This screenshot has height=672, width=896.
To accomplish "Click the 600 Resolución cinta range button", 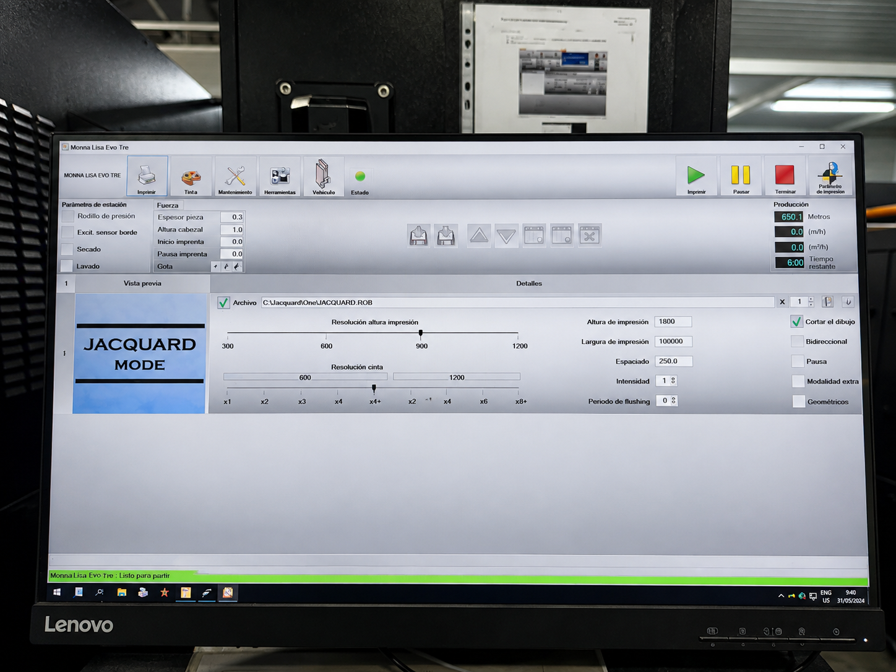I will (305, 377).
